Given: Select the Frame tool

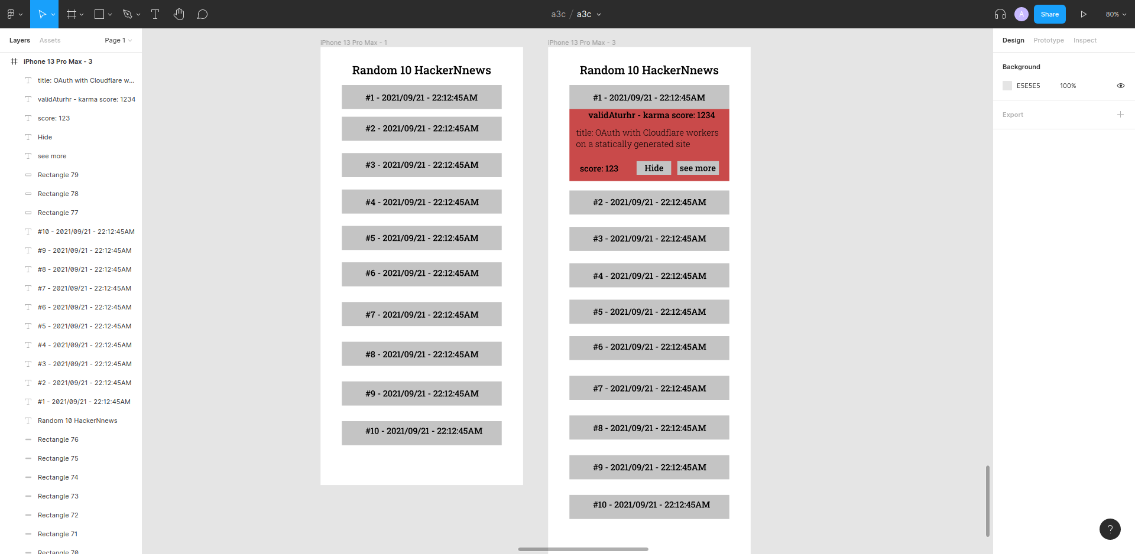Looking at the screenshot, I should tap(72, 14).
